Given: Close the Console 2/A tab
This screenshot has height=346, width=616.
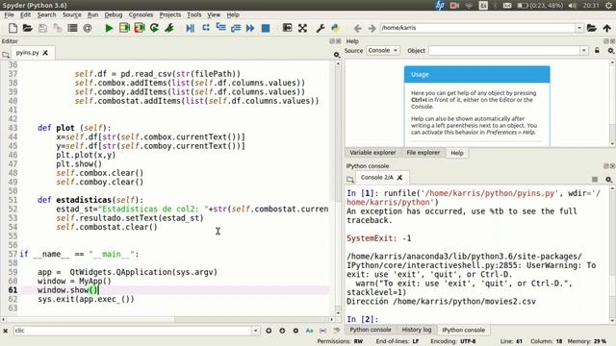Looking at the screenshot, I should [x=399, y=177].
